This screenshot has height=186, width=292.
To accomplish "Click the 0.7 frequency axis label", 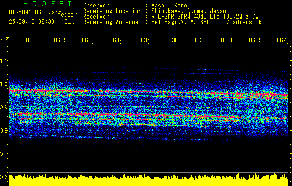I will click(x=4, y=153).
